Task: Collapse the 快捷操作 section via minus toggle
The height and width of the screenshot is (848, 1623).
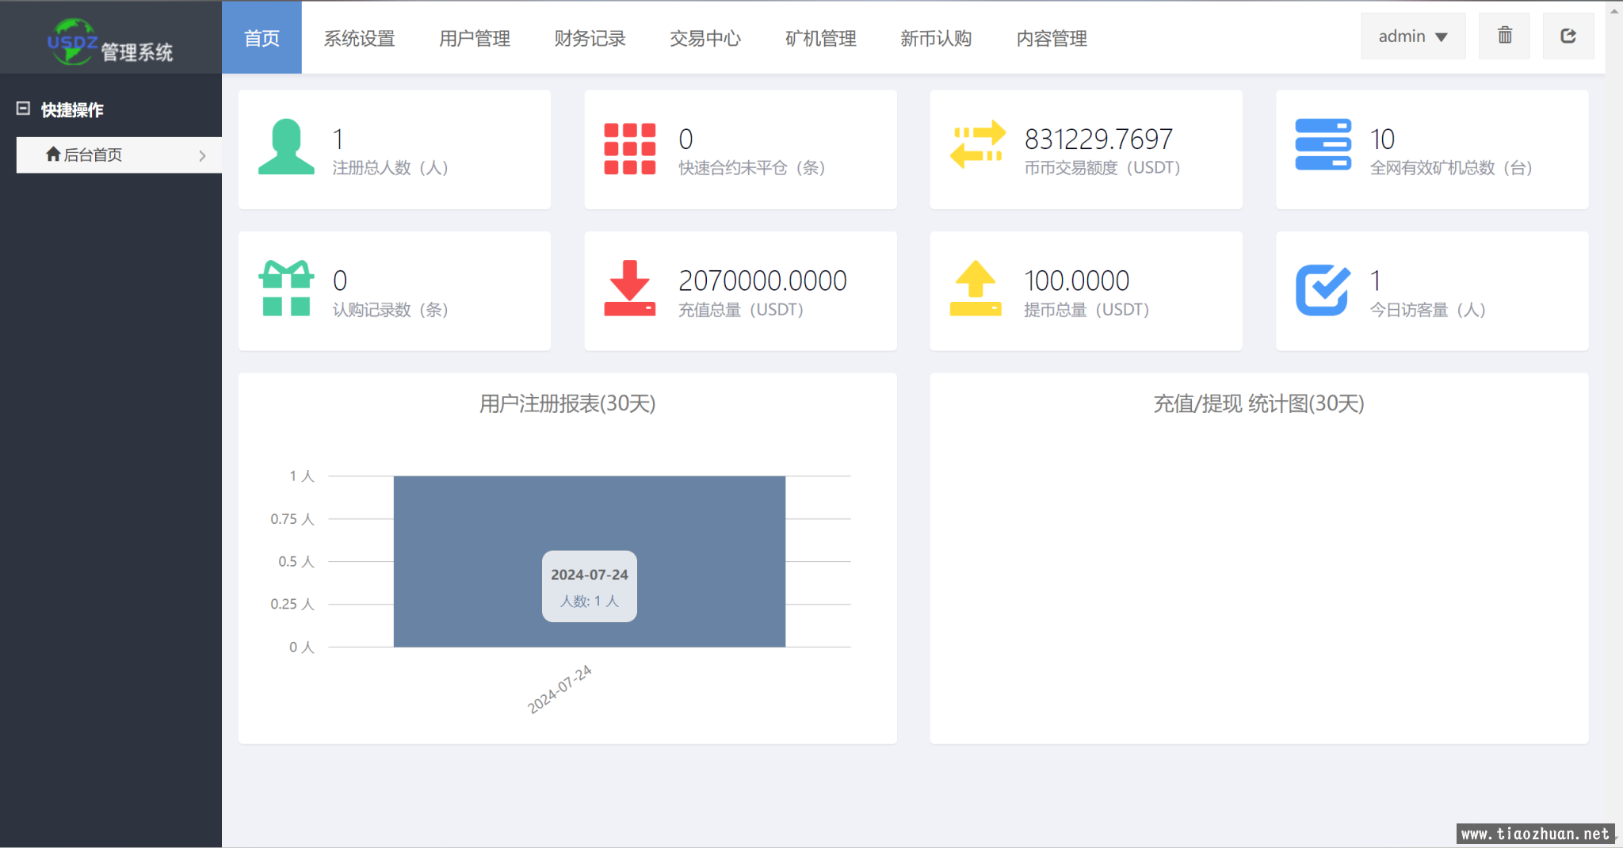Action: (x=25, y=109)
